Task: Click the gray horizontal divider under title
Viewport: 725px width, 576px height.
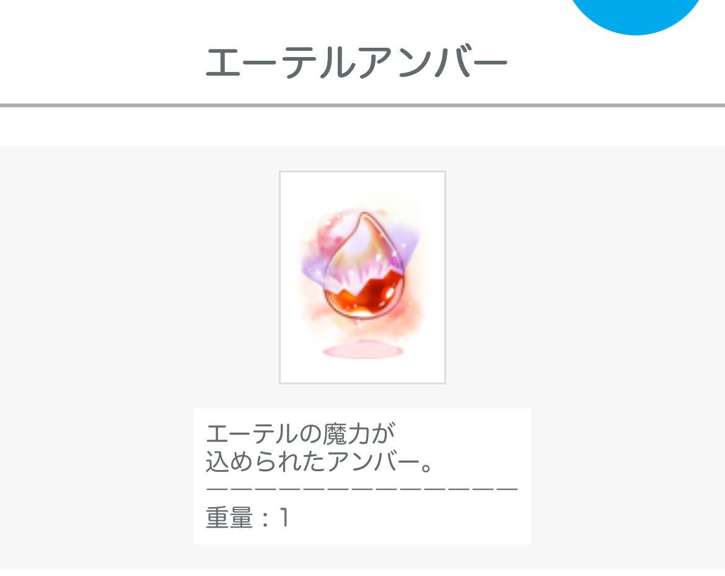Action: click(x=362, y=105)
